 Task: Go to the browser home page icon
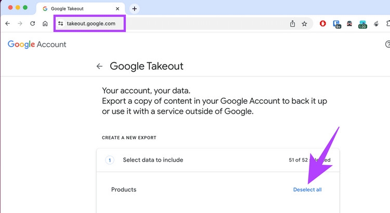45,24
